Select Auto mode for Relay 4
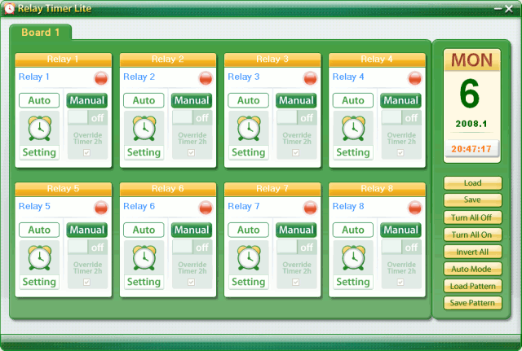This screenshot has height=351, width=522. [x=353, y=100]
